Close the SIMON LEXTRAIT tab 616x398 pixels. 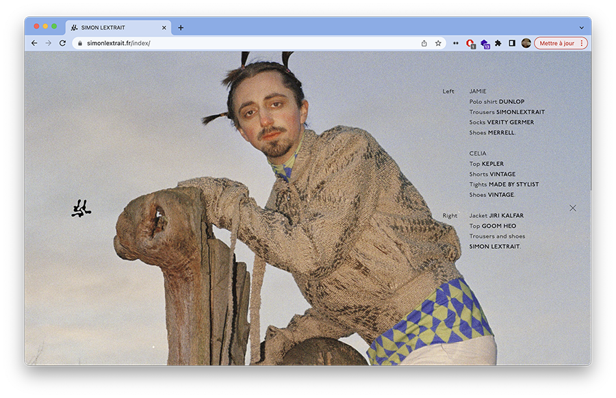[164, 28]
